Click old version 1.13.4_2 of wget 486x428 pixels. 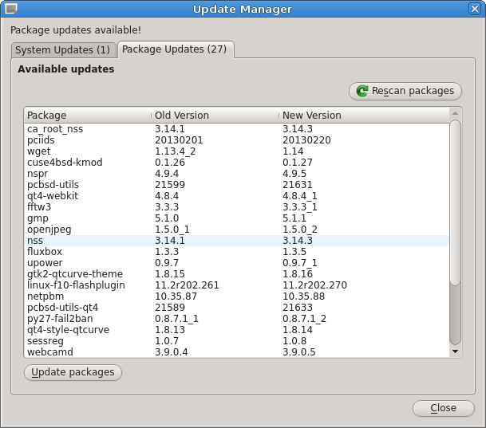(x=175, y=151)
